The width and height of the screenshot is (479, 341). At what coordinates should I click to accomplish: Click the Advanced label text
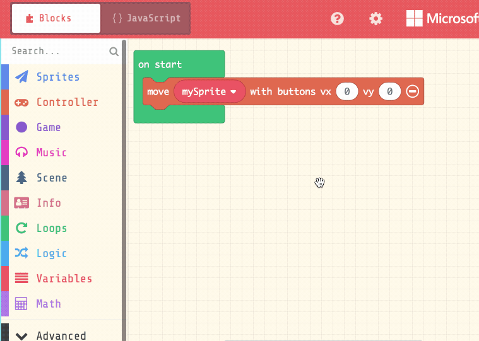tap(61, 336)
